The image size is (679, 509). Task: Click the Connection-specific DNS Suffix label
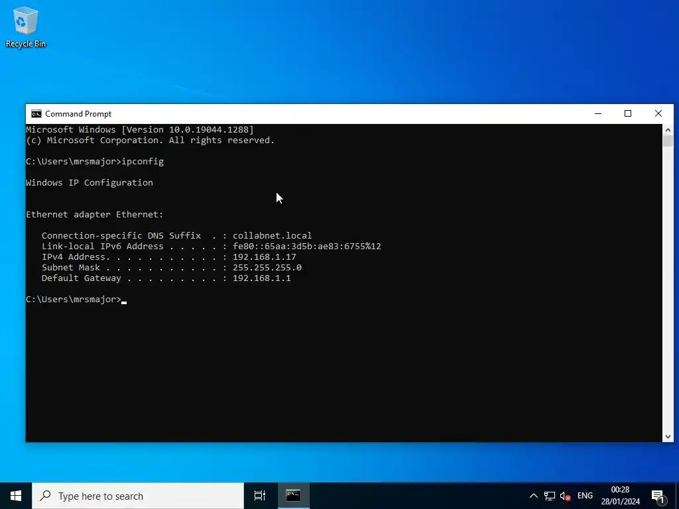pyautogui.click(x=121, y=235)
